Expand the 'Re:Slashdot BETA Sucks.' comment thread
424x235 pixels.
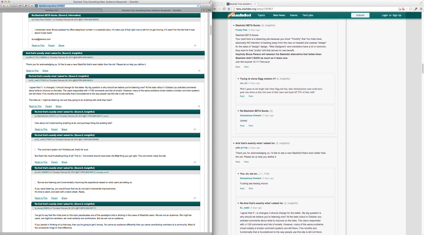[x=238, y=111]
